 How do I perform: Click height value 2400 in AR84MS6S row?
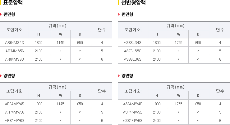[x=39, y=59]
